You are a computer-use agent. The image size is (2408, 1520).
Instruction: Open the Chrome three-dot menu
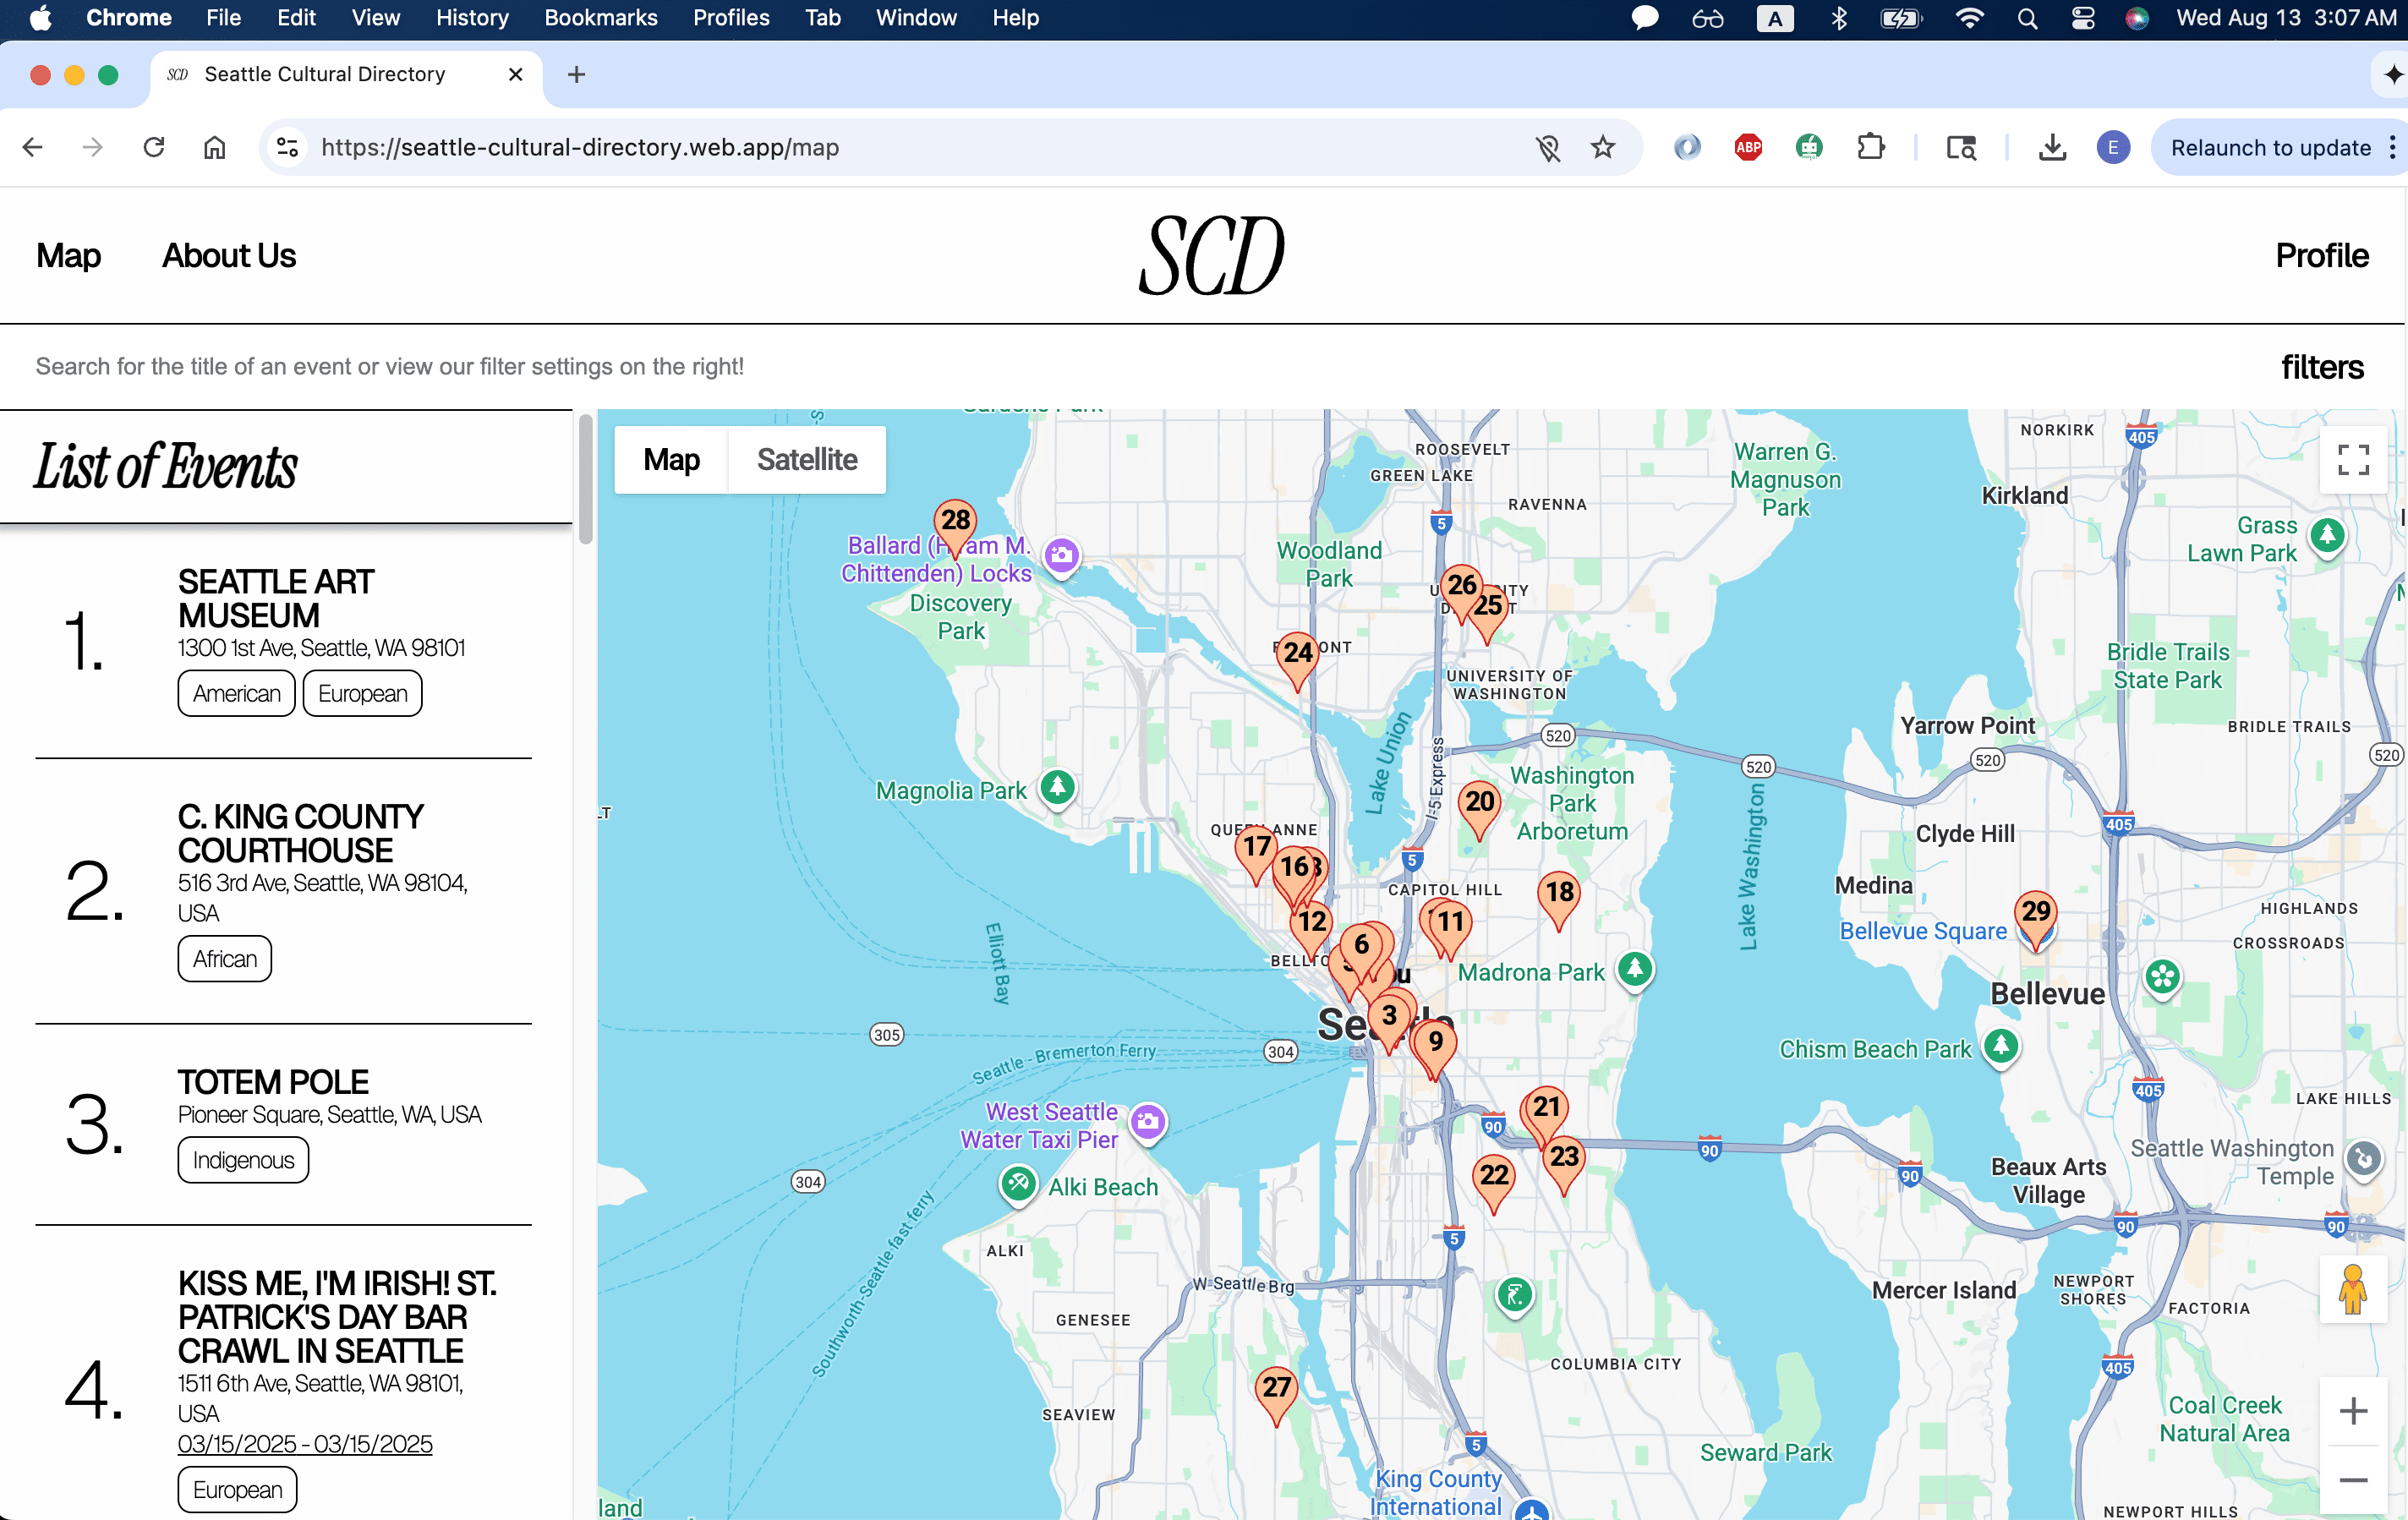[2394, 147]
